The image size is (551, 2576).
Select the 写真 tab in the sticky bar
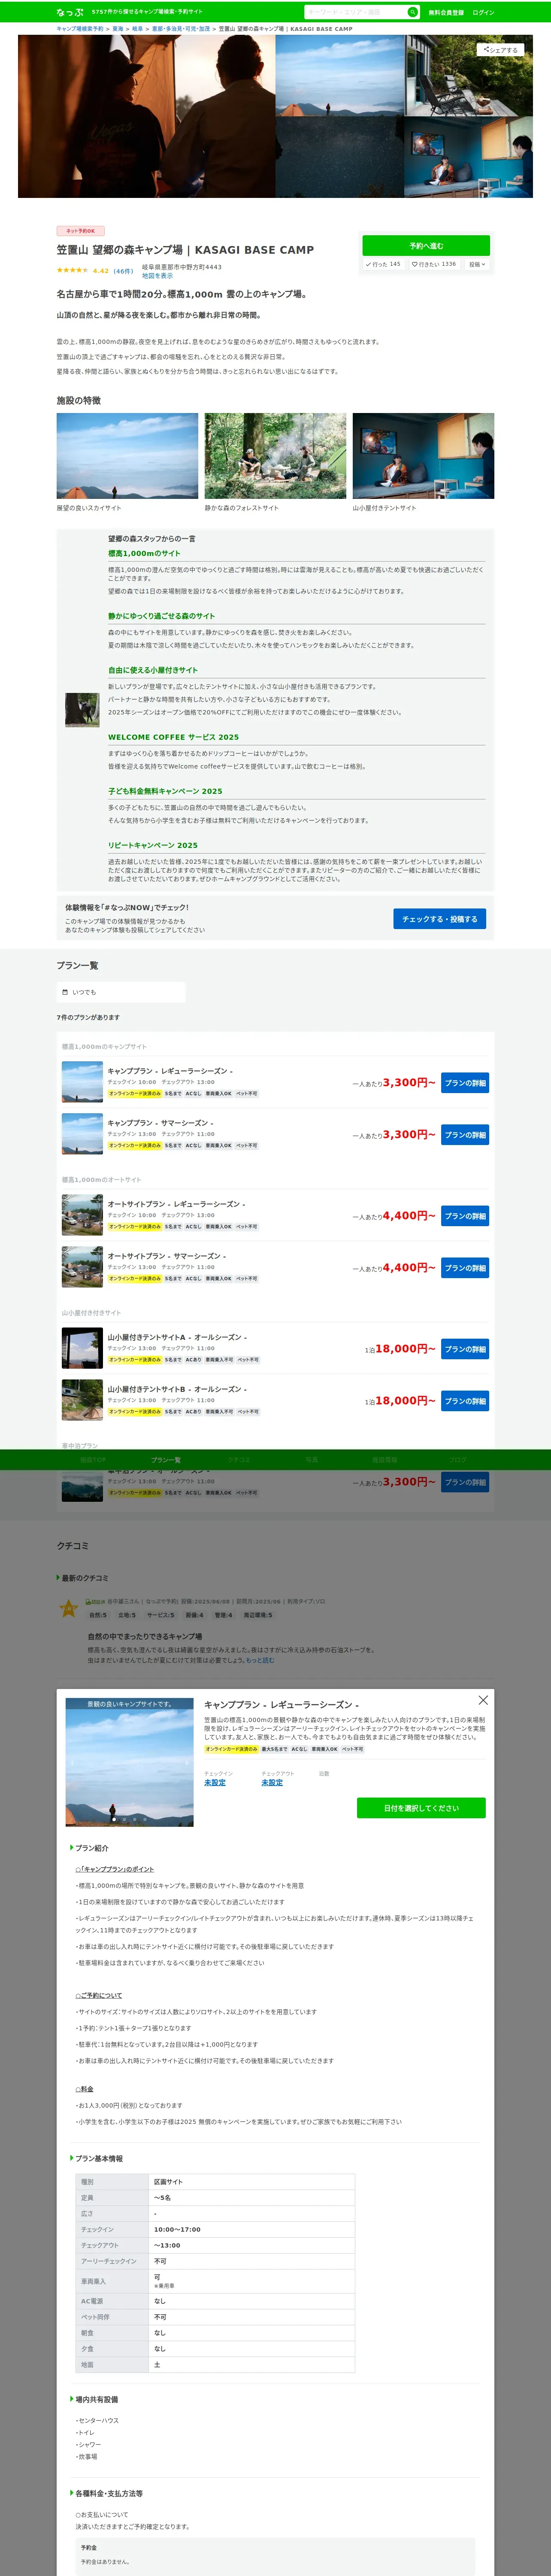pos(312,1460)
